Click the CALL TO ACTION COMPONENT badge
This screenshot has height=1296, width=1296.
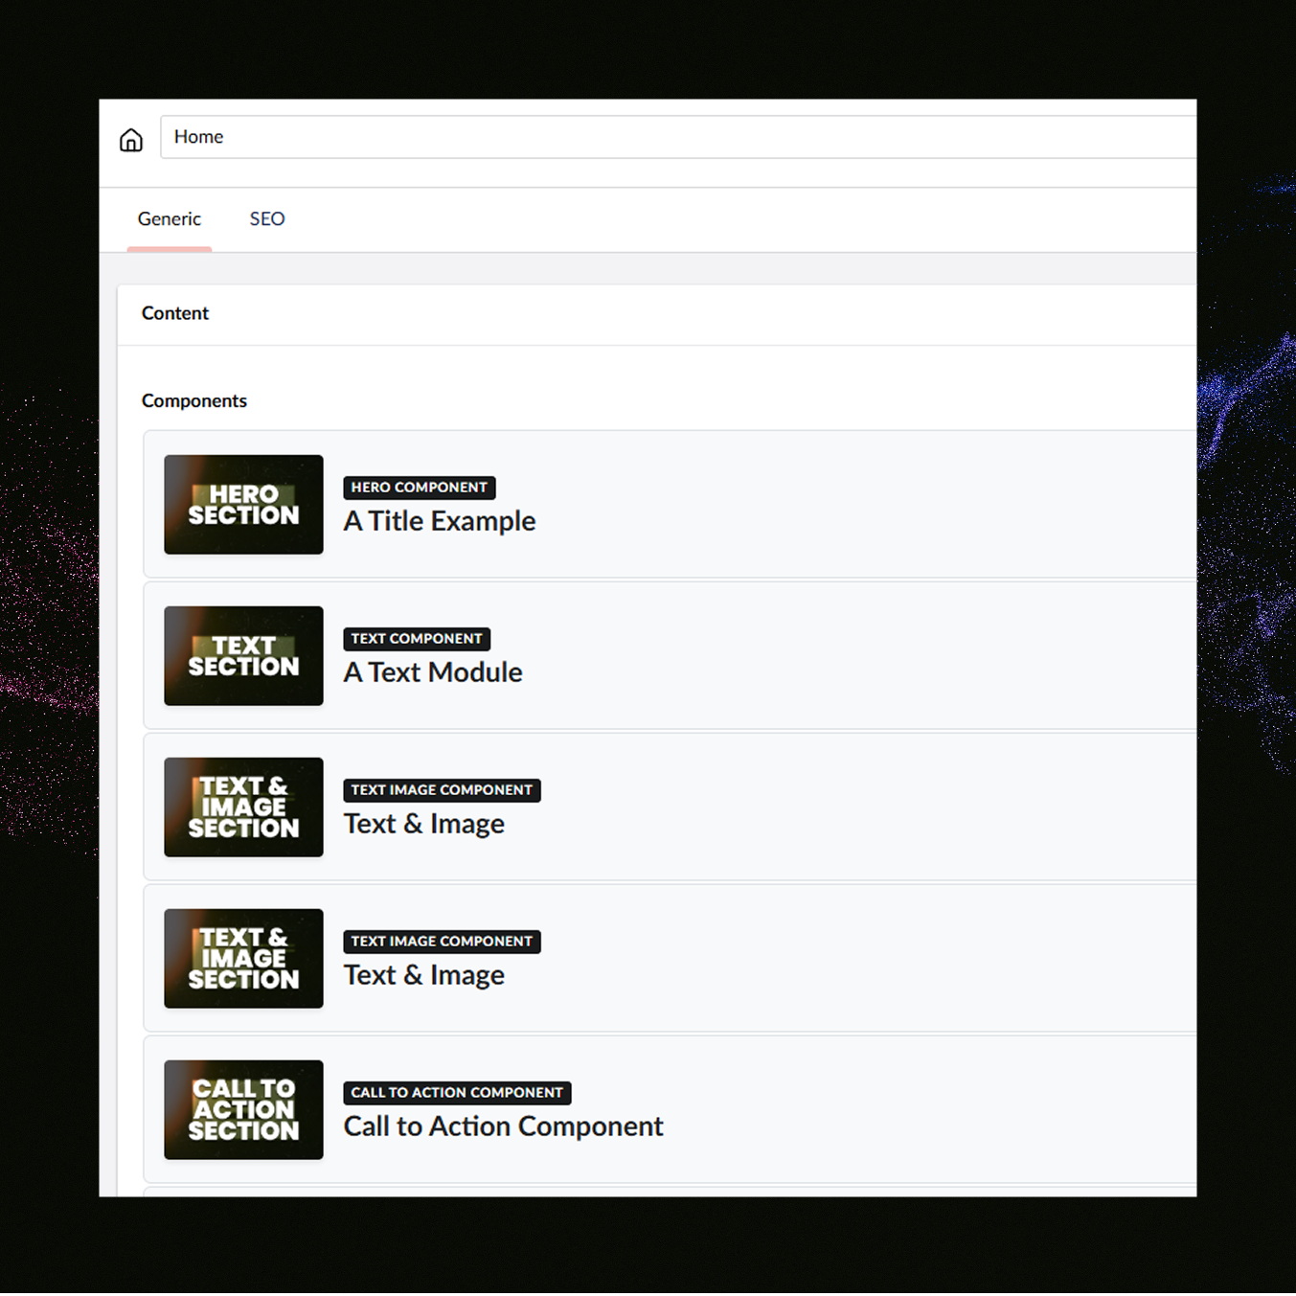click(x=457, y=1093)
